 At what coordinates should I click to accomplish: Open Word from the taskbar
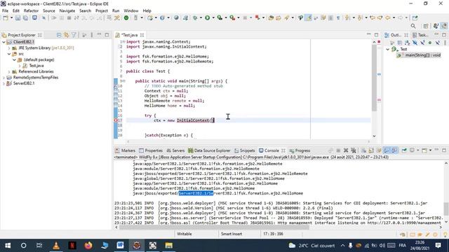(120, 246)
